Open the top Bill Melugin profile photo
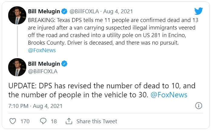Image resolution: width=212 pixels, height=132 pixels. click(17, 15)
